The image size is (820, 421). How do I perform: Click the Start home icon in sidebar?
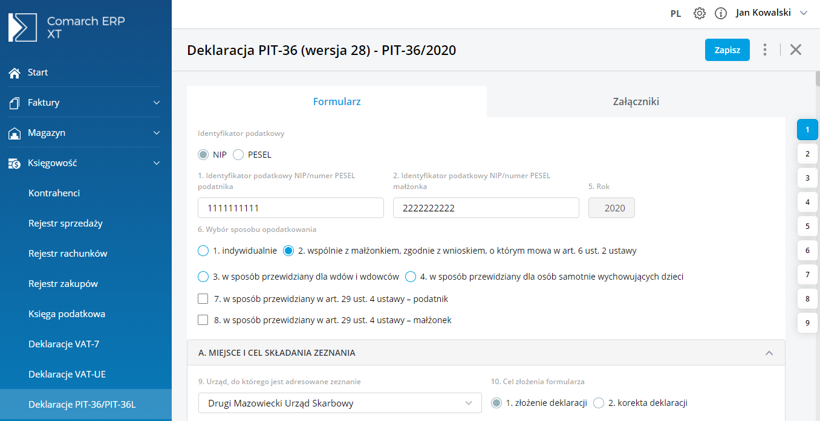point(15,72)
